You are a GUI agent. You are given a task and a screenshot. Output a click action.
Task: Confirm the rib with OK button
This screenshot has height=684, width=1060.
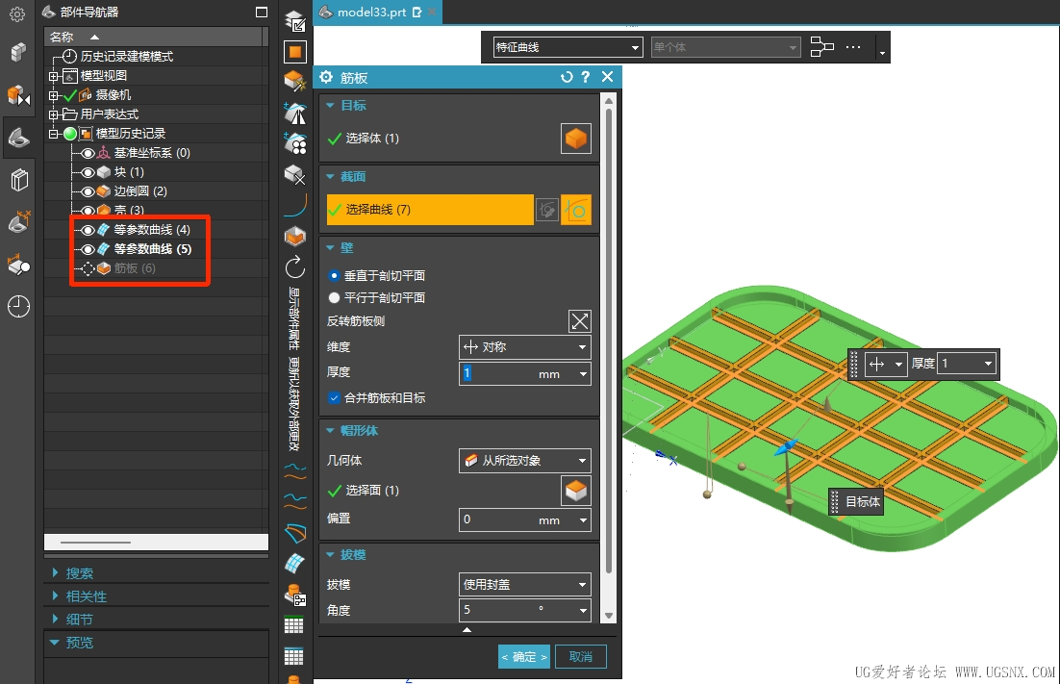524,657
